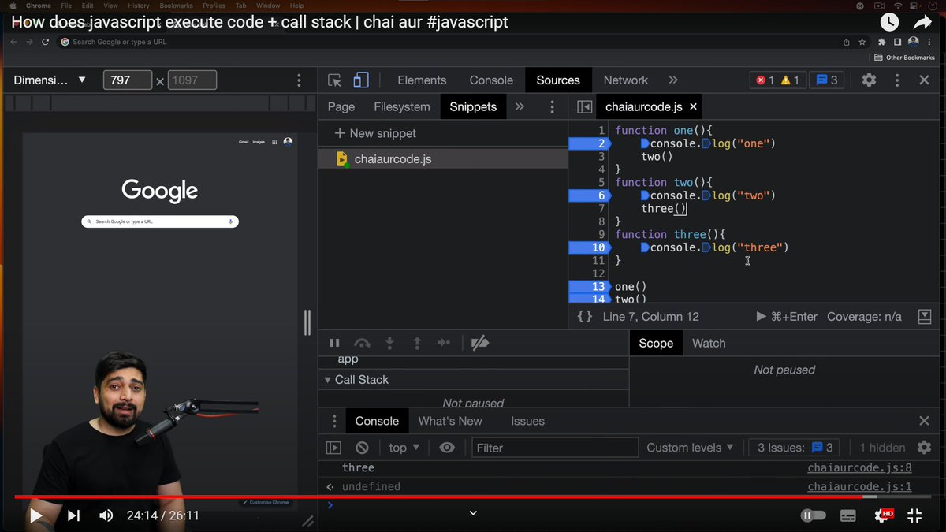
Task: Click step into function icon
Action: coord(389,343)
